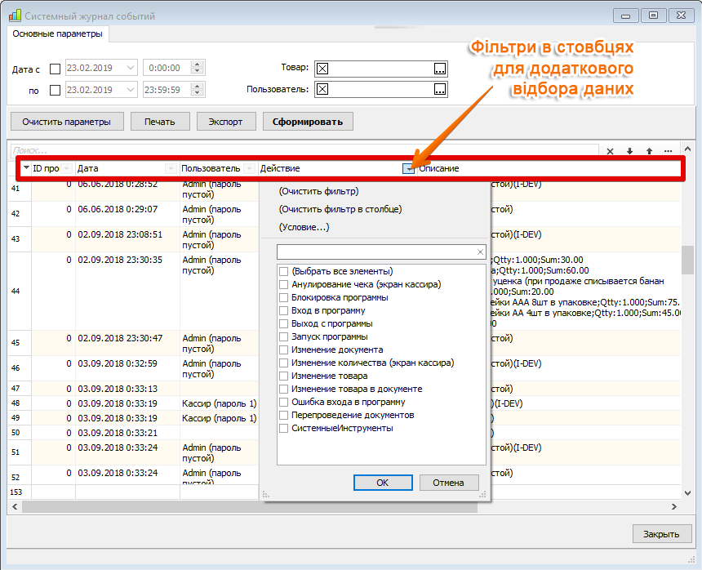This screenshot has height=570, width=702.
Task: Open the grid column selector triangle
Action: pos(26,168)
